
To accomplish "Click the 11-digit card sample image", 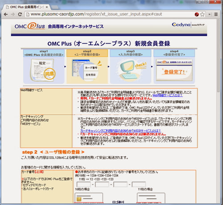I will coord(151,198).
